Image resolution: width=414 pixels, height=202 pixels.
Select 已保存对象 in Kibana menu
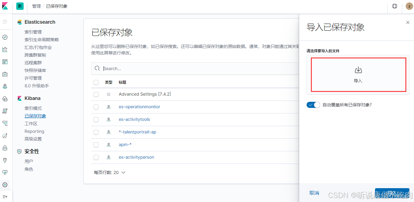point(35,116)
